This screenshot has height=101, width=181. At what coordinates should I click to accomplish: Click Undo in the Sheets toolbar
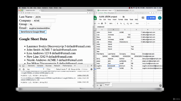tap(95, 24)
